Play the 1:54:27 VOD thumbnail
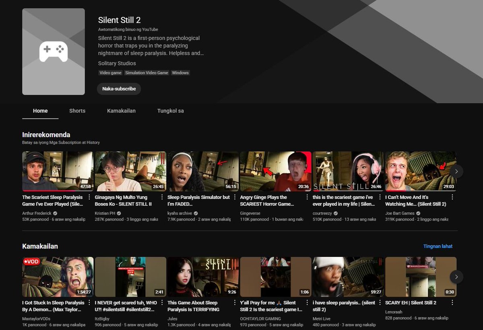The width and height of the screenshot is (483, 330). tap(58, 277)
